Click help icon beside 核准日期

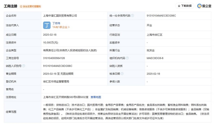(122, 74)
